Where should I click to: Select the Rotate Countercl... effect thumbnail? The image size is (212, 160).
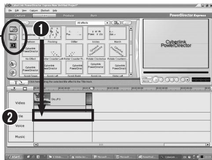click(x=117, y=50)
